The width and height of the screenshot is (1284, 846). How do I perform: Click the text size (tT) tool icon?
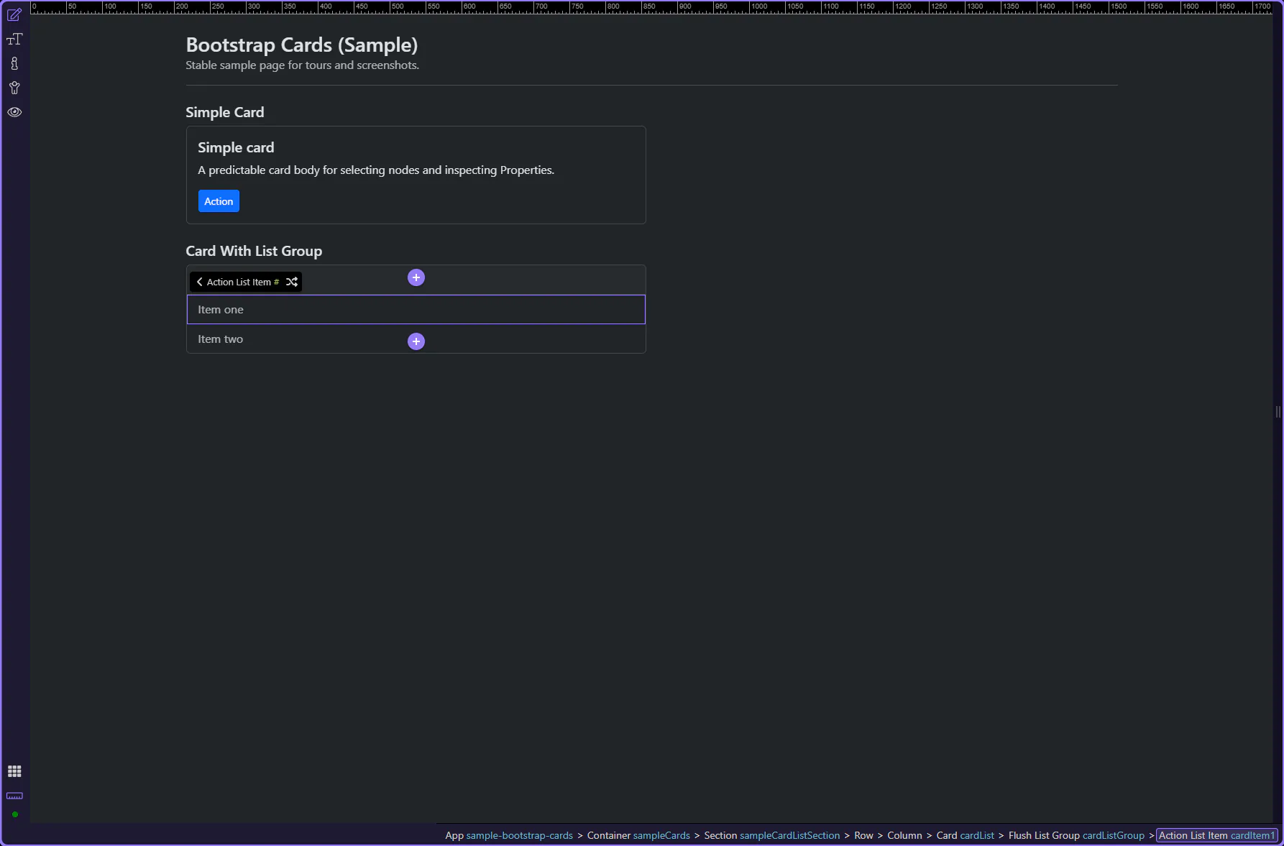point(14,39)
